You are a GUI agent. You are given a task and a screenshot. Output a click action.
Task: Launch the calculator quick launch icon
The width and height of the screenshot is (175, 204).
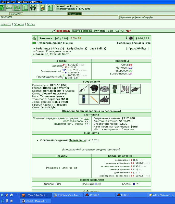[x=7, y=201]
